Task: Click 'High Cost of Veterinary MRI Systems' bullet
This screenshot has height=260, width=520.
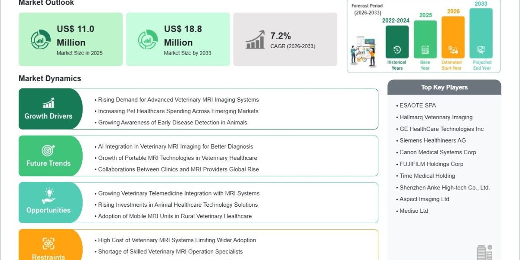Action: [177, 240]
